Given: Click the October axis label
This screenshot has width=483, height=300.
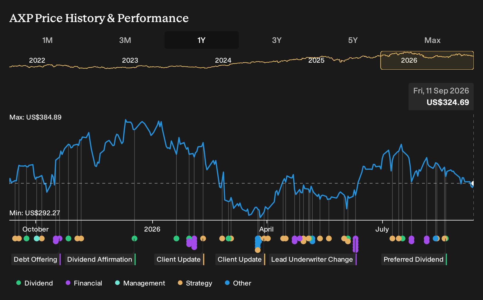Looking at the screenshot, I should point(35,229).
